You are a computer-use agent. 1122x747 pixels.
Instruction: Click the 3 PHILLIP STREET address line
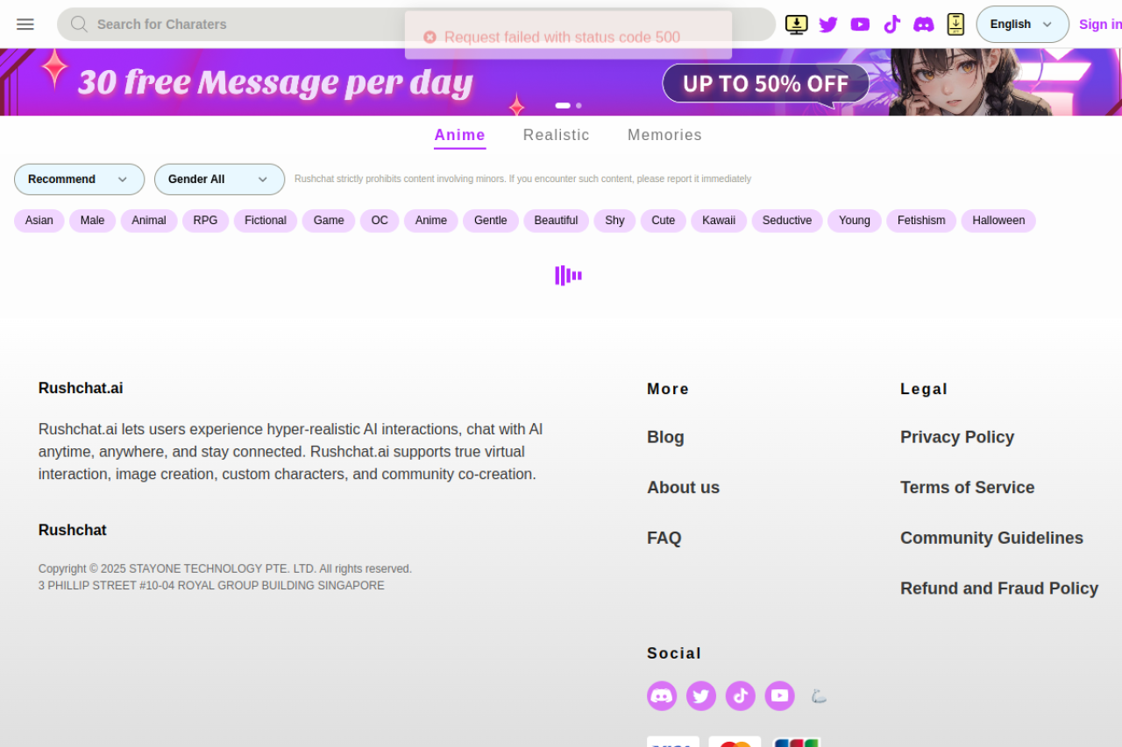[211, 585]
